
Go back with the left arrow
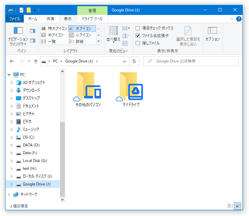(x=12, y=61)
